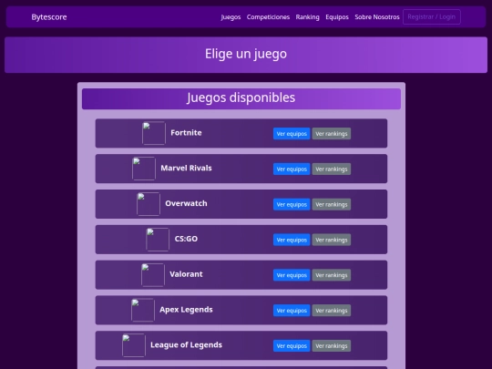Image resolution: width=492 pixels, height=369 pixels.
Task: Show Overwatch rankings via Ver rankings
Action: tap(332, 205)
